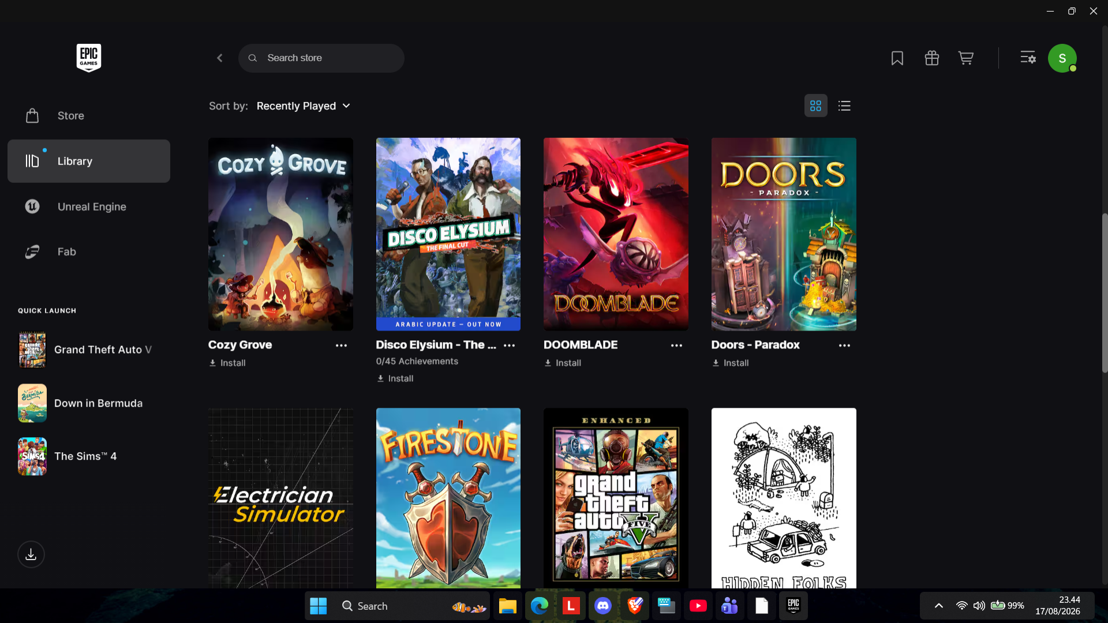The width and height of the screenshot is (1108, 623).
Task: Open the red L app in the taskbar
Action: (571, 606)
